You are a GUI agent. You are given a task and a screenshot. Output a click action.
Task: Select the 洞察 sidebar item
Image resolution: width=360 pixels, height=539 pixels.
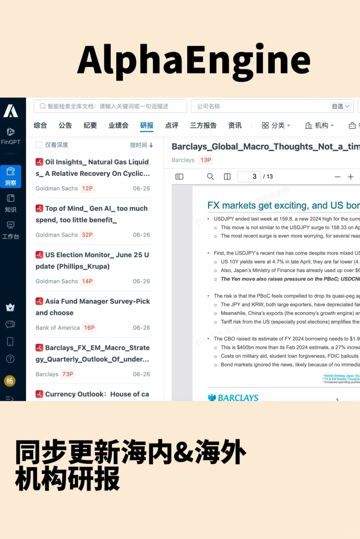(x=11, y=176)
